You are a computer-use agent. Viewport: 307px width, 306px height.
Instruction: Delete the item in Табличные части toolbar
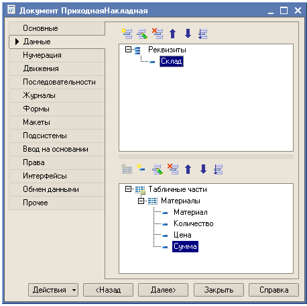click(173, 169)
